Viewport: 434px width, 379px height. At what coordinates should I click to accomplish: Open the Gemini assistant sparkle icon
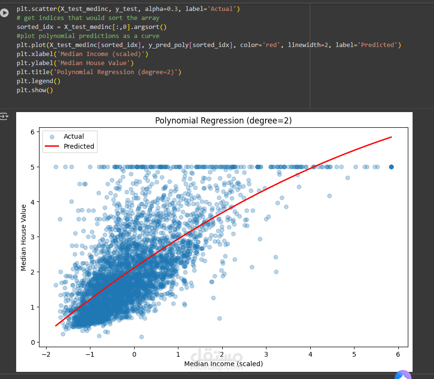(x=403, y=375)
